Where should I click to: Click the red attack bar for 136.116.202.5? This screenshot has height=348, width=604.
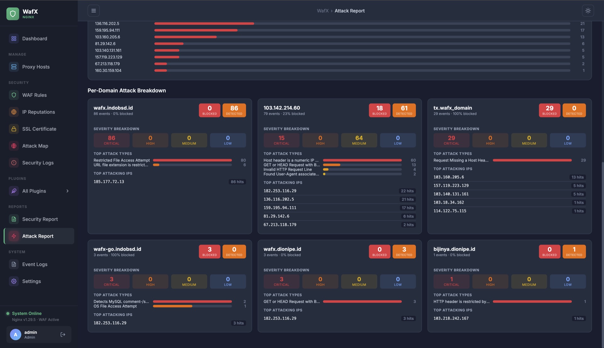[x=204, y=24]
